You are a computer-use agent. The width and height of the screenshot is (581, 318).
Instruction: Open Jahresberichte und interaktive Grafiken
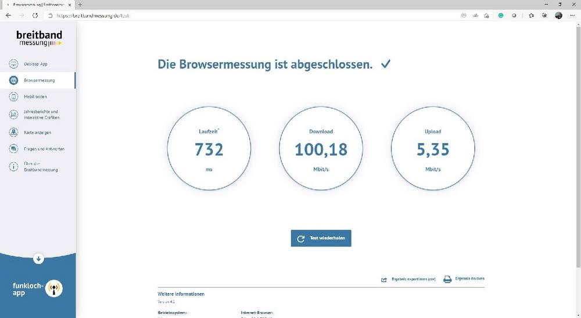(x=38, y=114)
